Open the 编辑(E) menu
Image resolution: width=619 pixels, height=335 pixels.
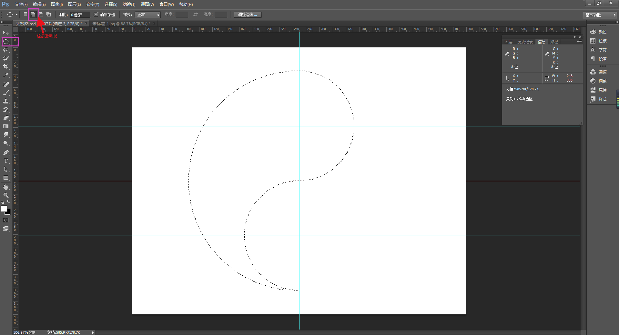coord(39,4)
